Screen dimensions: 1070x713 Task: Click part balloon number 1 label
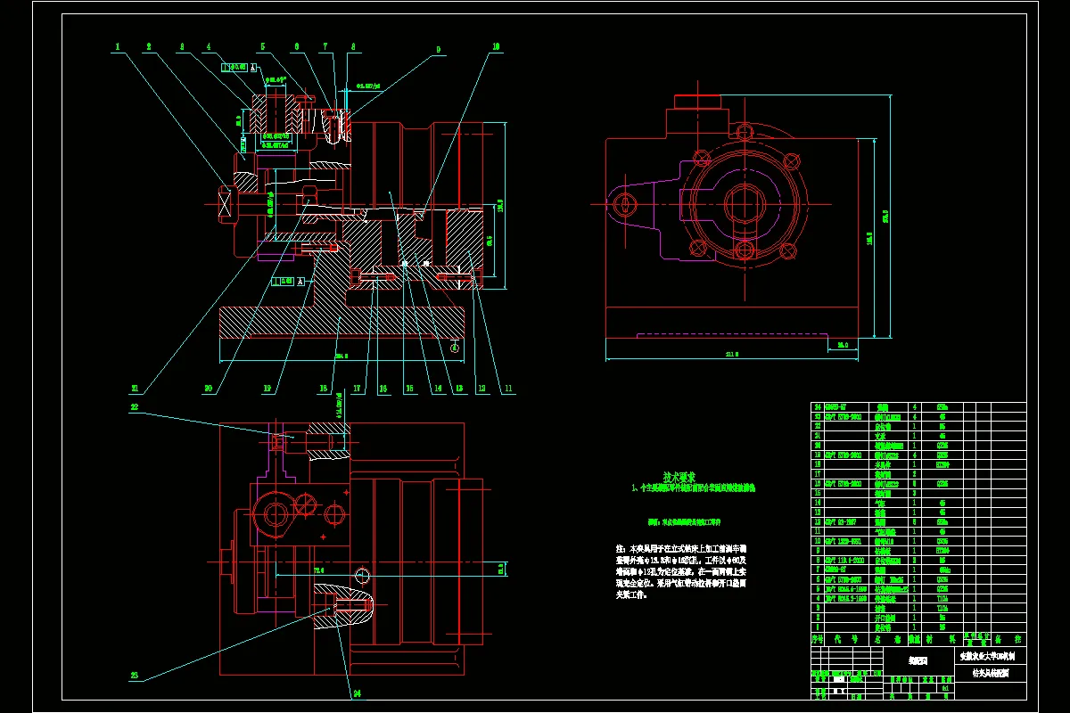(x=117, y=45)
